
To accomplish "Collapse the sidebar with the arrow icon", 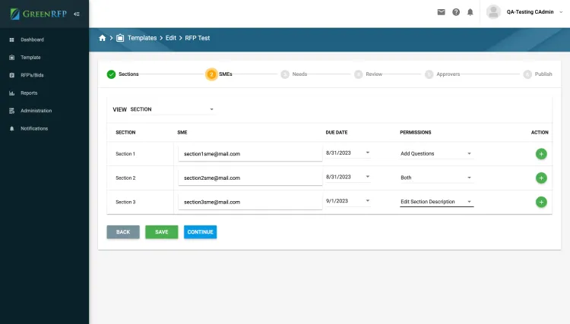I will coord(77,14).
